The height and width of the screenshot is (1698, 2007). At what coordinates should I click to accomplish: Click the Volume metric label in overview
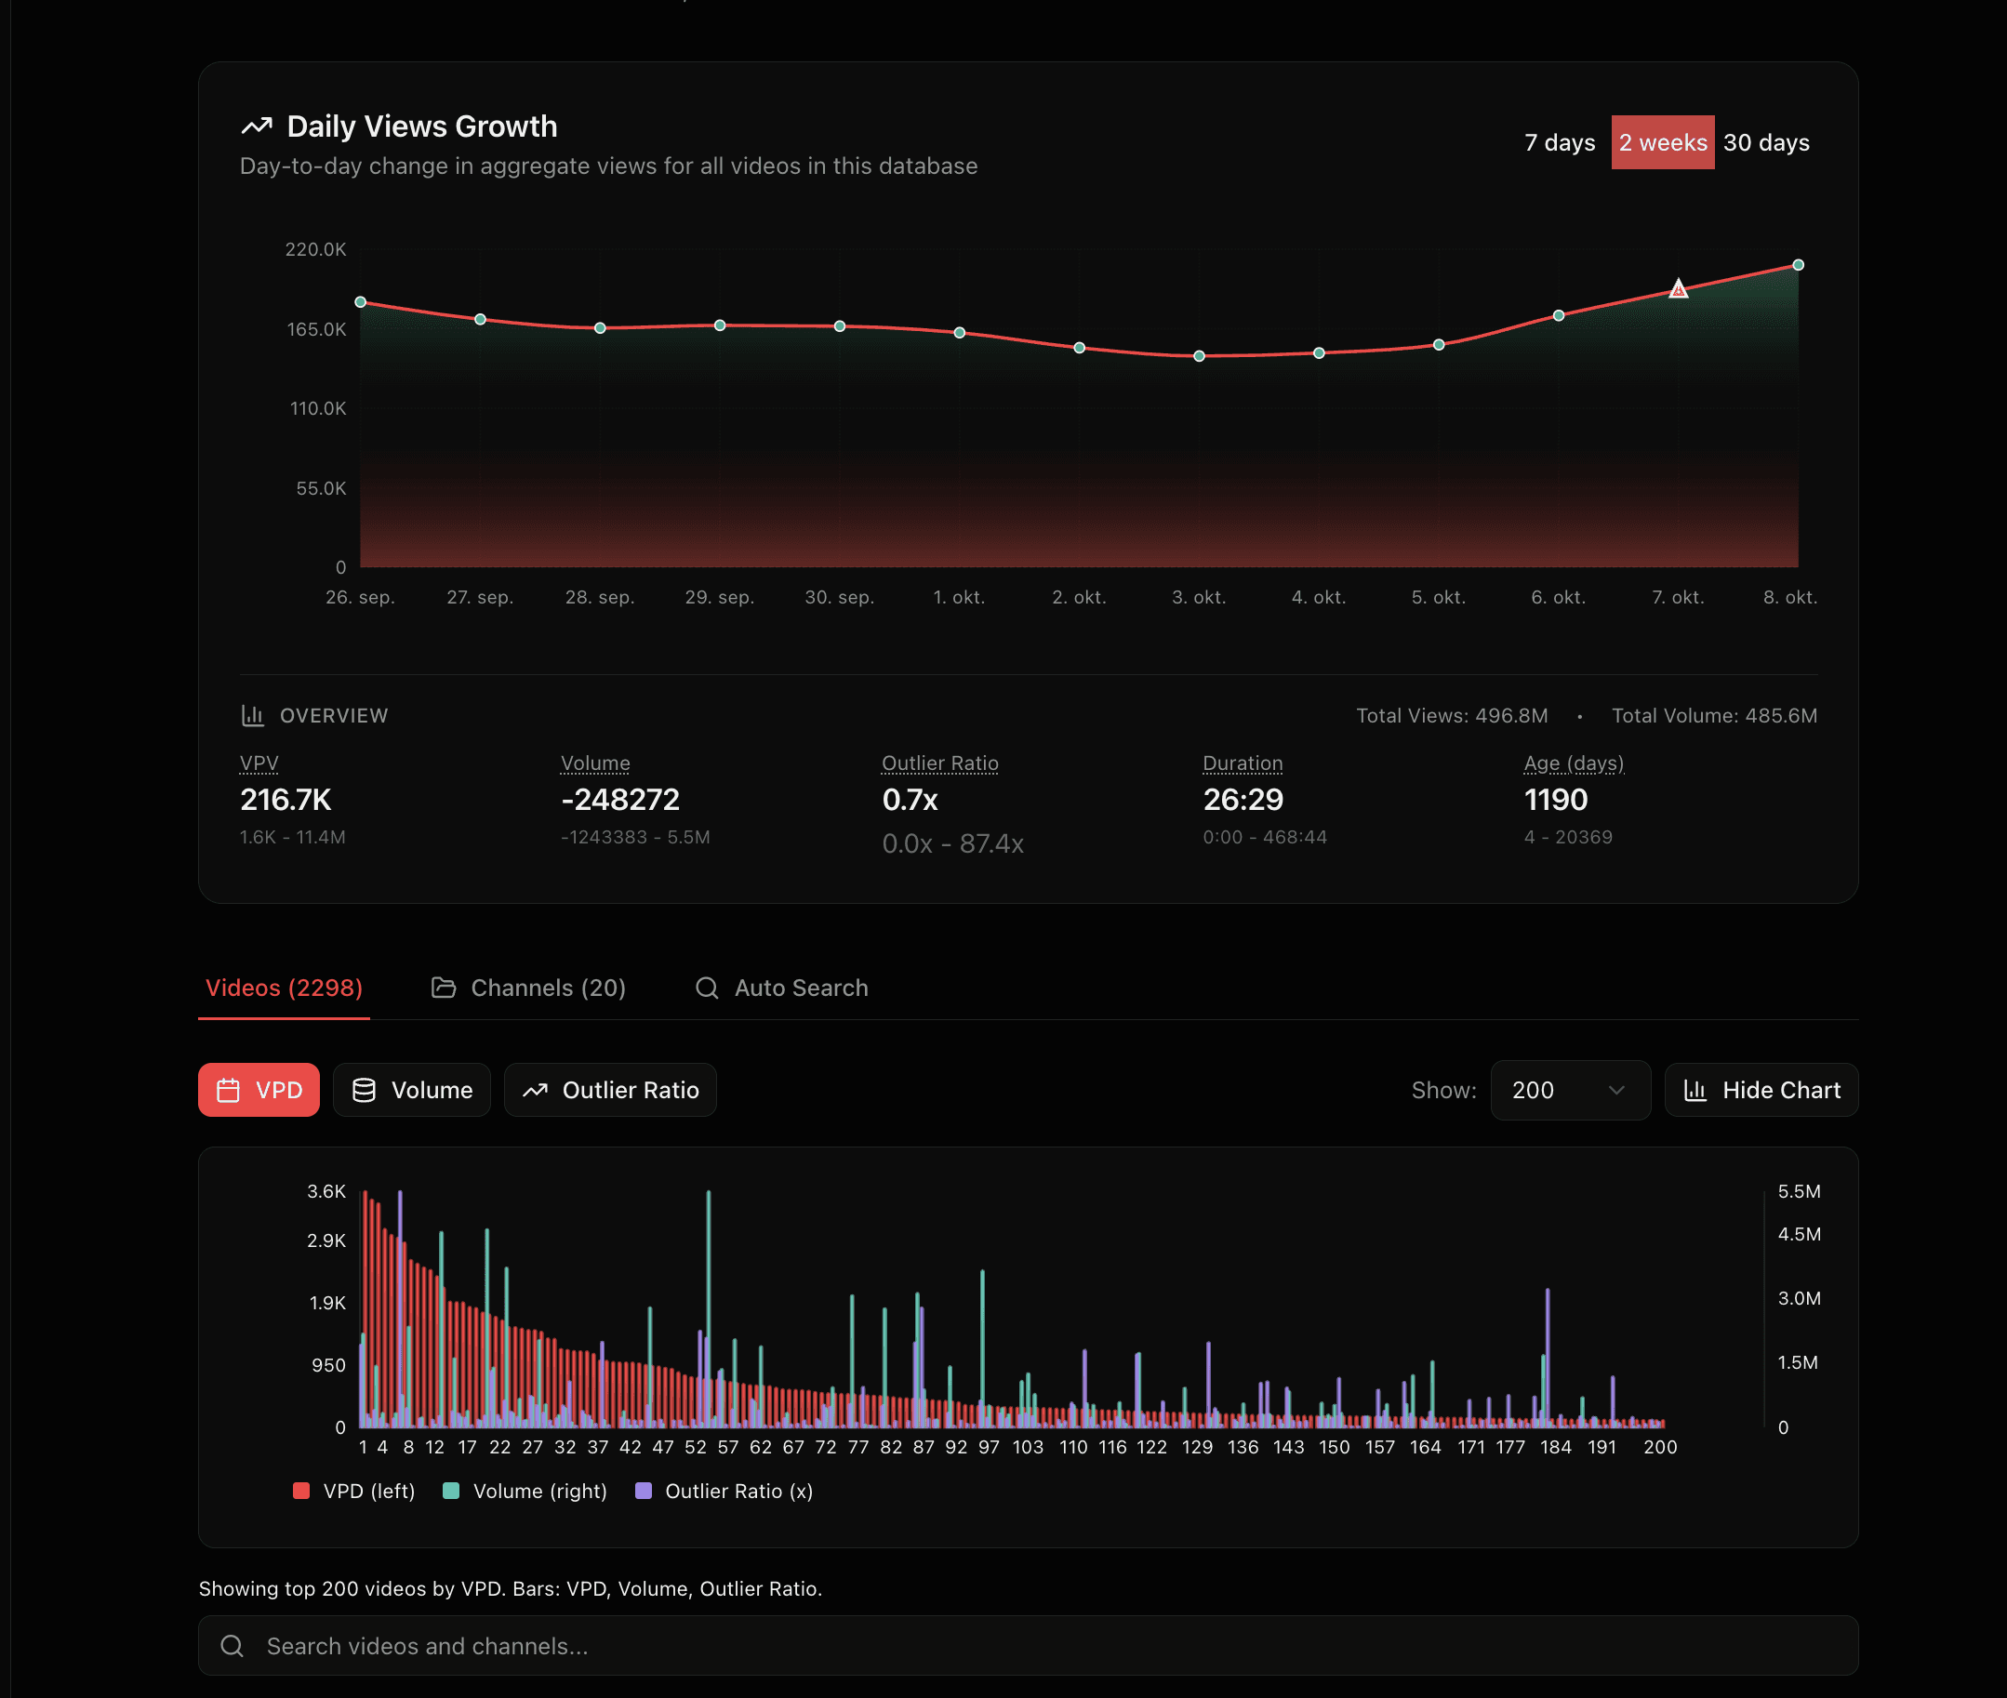(595, 763)
